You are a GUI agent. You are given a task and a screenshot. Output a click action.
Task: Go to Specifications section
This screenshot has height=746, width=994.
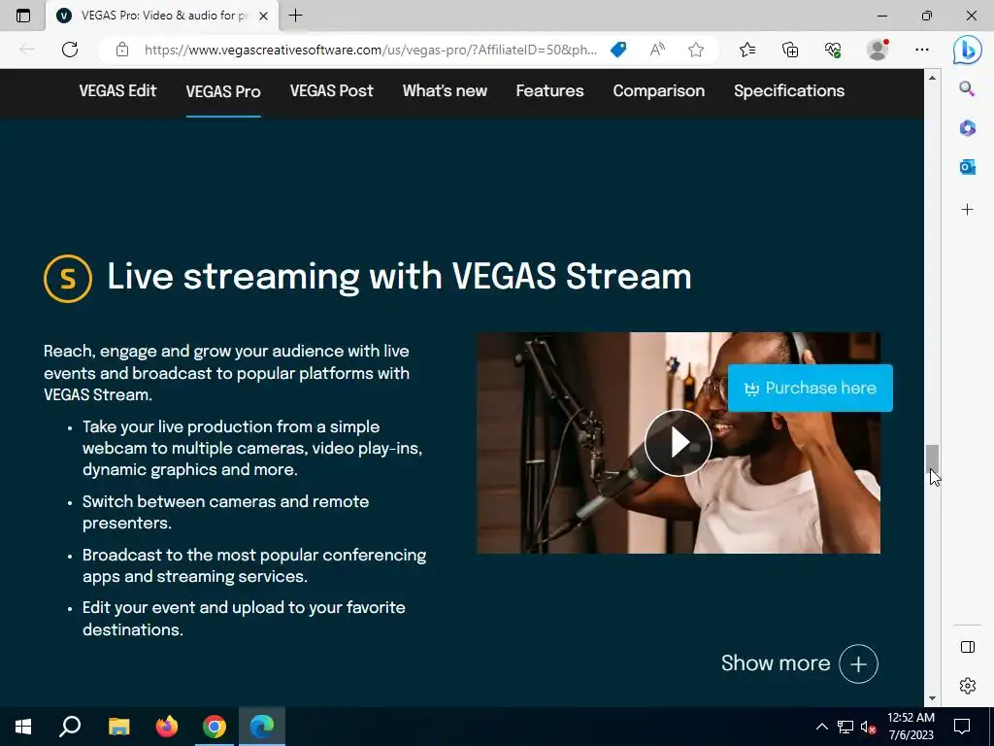click(x=789, y=90)
